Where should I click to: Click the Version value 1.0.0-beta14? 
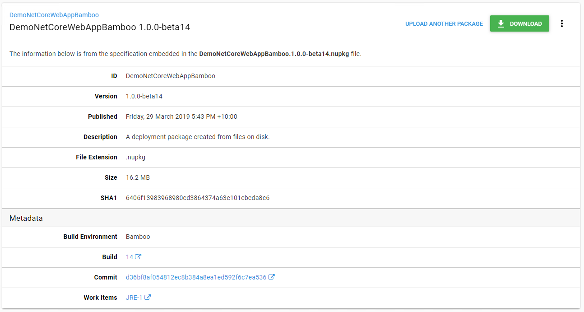pos(144,96)
